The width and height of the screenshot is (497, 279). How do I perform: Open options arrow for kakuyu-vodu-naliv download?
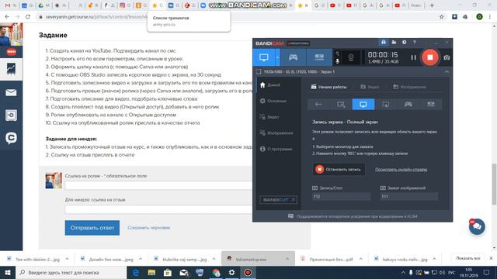point(434,259)
